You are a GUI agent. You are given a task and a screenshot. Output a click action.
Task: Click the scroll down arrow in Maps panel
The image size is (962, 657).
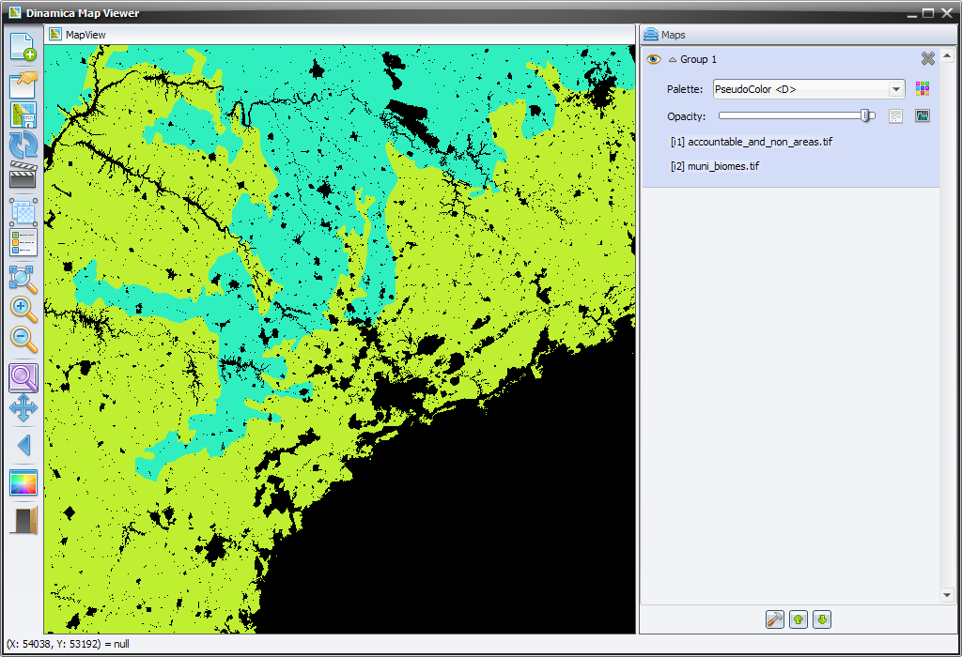[x=947, y=596]
